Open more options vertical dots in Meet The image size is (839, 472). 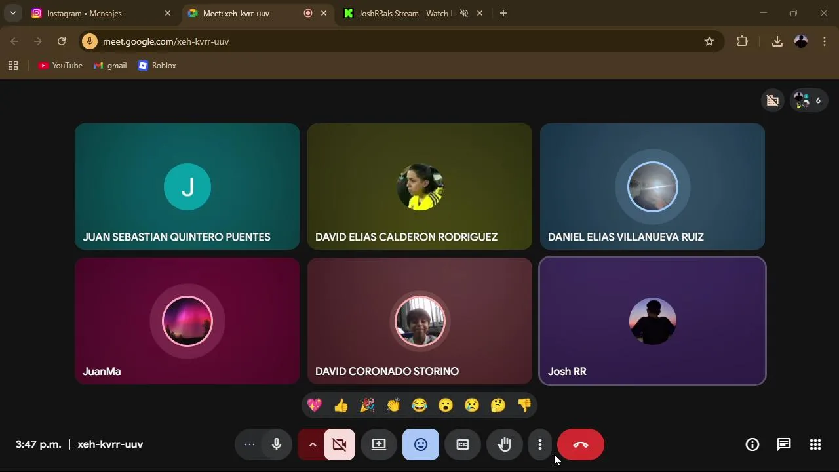(x=540, y=444)
